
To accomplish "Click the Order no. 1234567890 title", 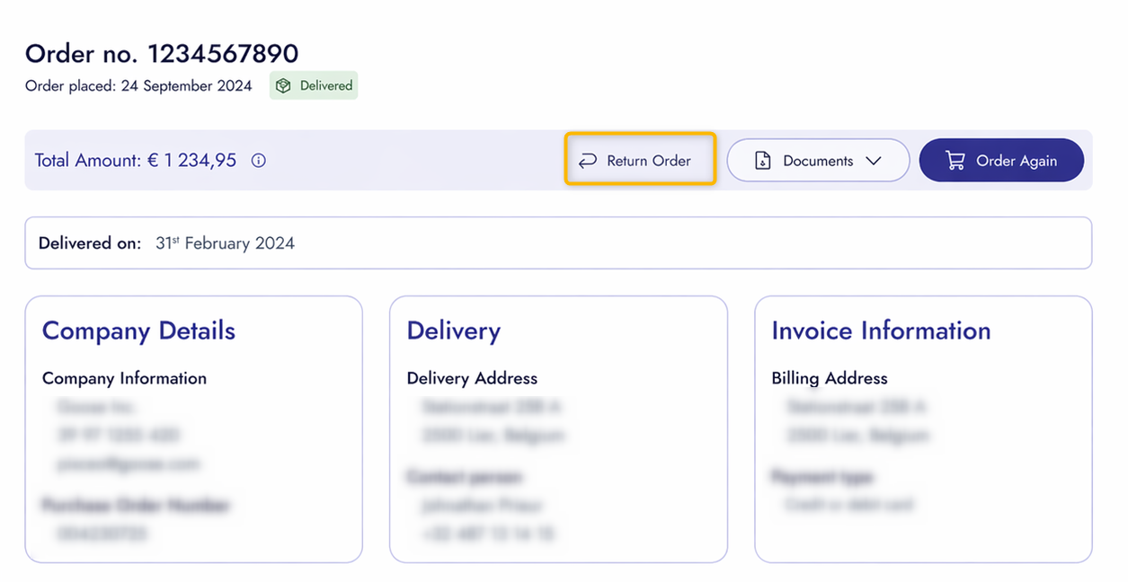I will tap(162, 54).
